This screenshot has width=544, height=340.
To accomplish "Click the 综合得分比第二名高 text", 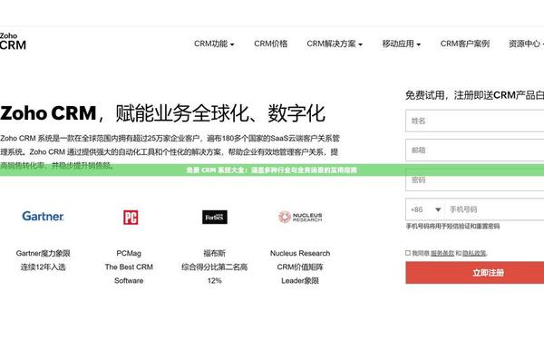I will click(x=214, y=267).
